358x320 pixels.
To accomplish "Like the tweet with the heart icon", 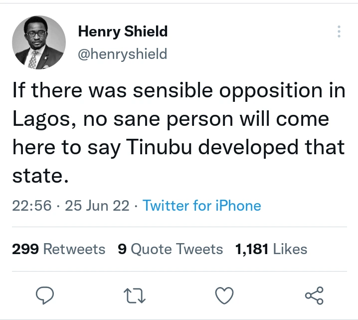I will point(224,296).
